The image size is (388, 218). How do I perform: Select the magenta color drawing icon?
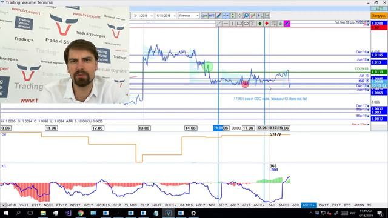287,24
